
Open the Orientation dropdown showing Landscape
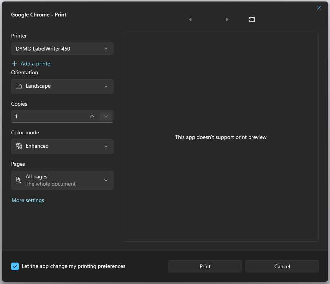tap(62, 86)
